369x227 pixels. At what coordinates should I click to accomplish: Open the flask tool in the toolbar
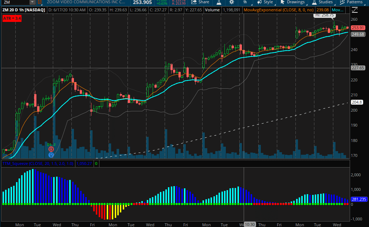(219, 2)
